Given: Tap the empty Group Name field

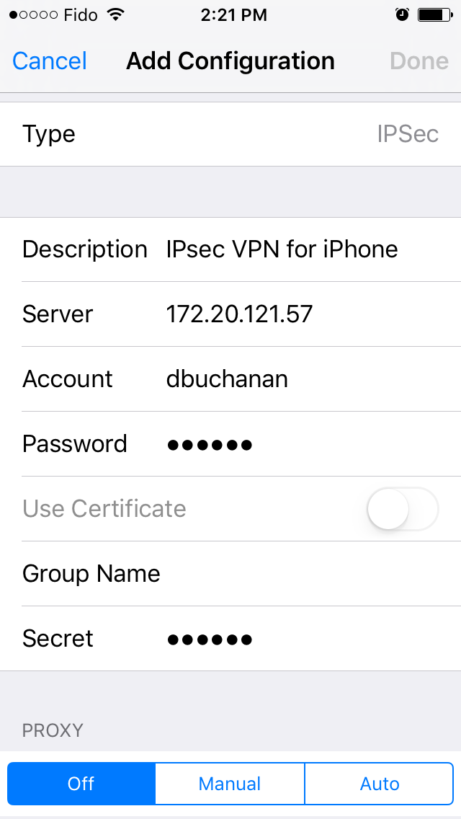Looking at the screenshot, I should (x=308, y=573).
